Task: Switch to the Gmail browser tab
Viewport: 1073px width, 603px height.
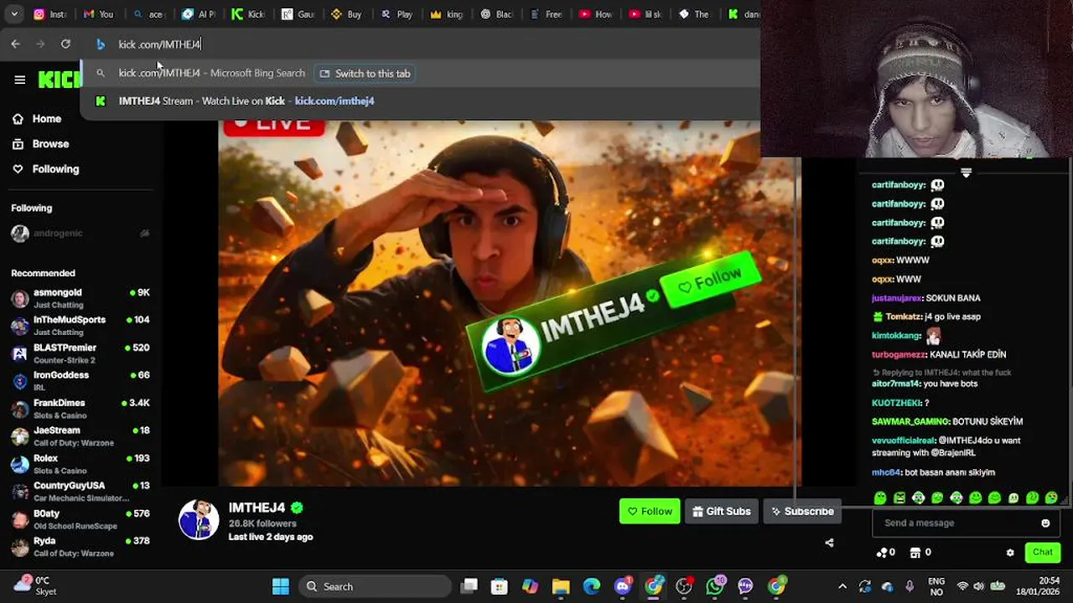Action: click(99, 14)
